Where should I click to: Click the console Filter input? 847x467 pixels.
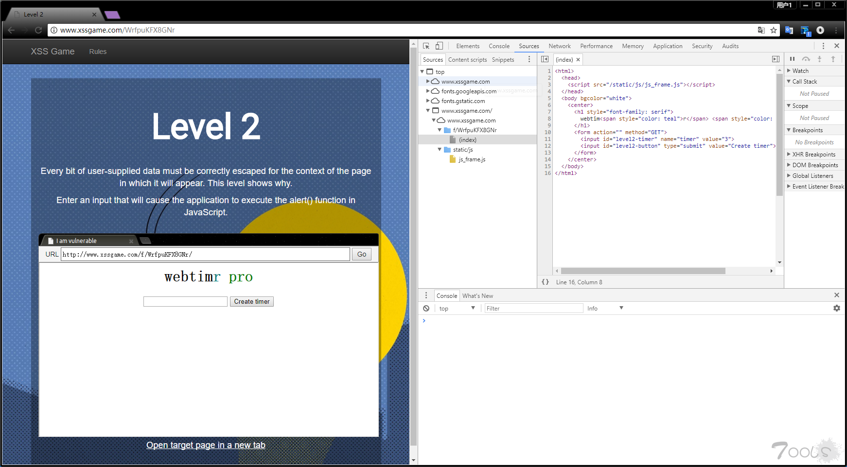[x=534, y=308]
